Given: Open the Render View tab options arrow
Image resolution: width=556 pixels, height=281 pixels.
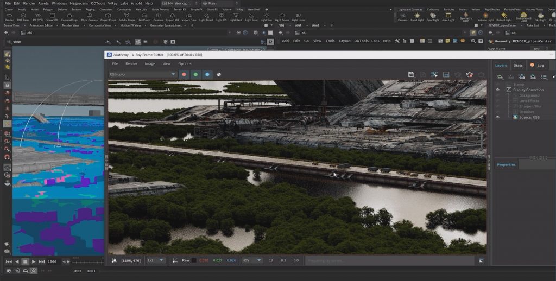Looking at the screenshot, I should point(84,25).
